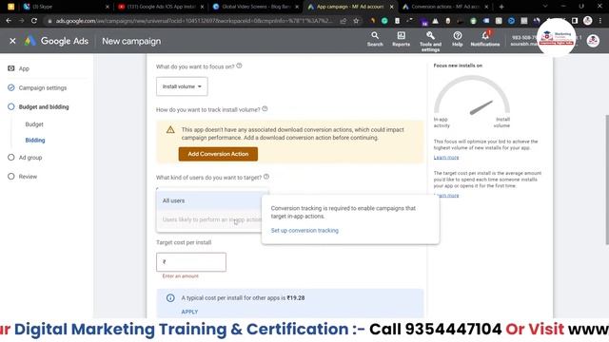Click the share icon in the address bar
The width and height of the screenshot is (609, 342).
344,21
